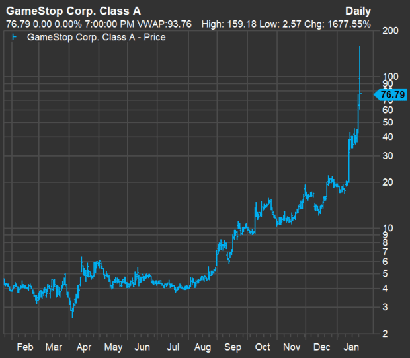
Task: Select the Dec label on the time axis
Action: tap(322, 347)
